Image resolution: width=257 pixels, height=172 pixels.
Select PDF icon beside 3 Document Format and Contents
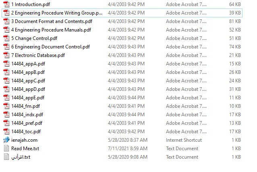tap(6, 21)
